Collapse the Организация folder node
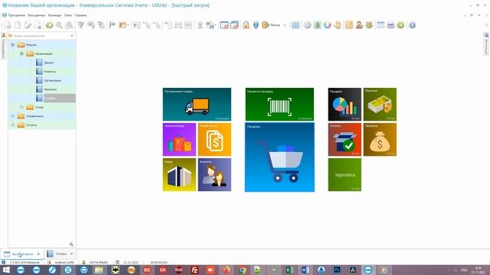 click(21, 53)
